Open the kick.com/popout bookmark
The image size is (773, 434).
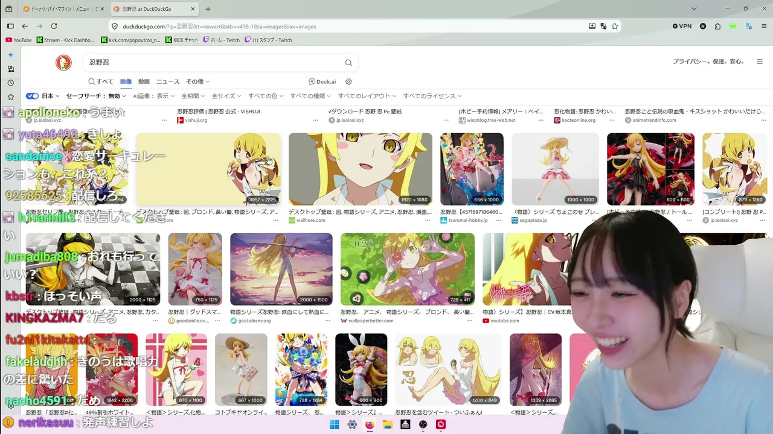(x=130, y=40)
